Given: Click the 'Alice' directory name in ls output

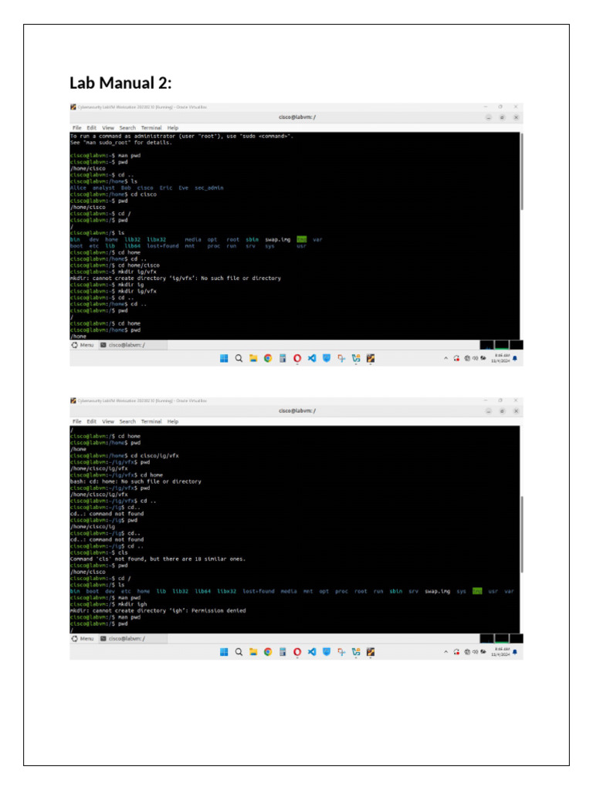Looking at the screenshot, I should [78, 188].
